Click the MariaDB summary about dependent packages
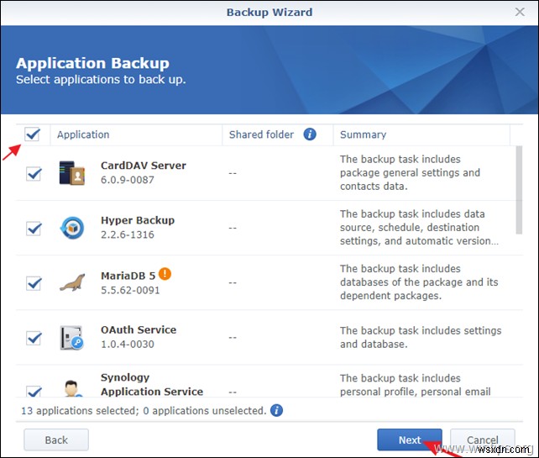Viewport: 539px width, 458px height. click(x=419, y=282)
